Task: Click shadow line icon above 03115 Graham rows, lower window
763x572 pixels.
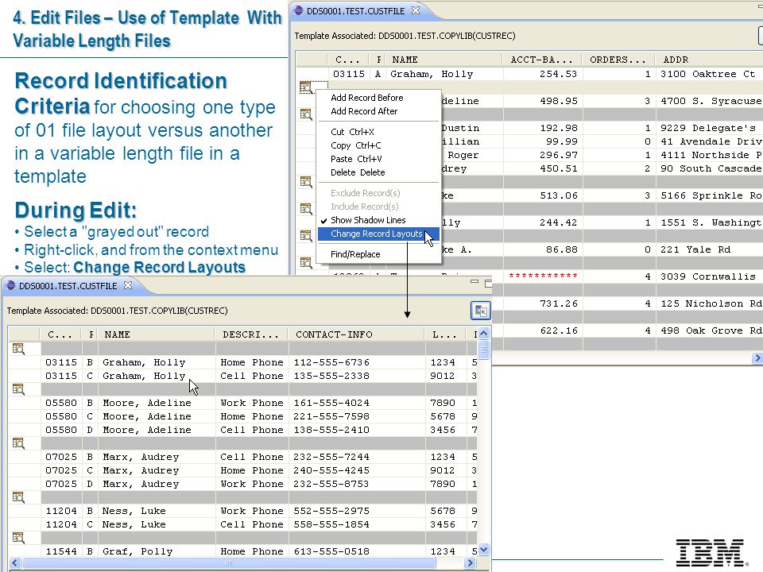Action: [18, 349]
